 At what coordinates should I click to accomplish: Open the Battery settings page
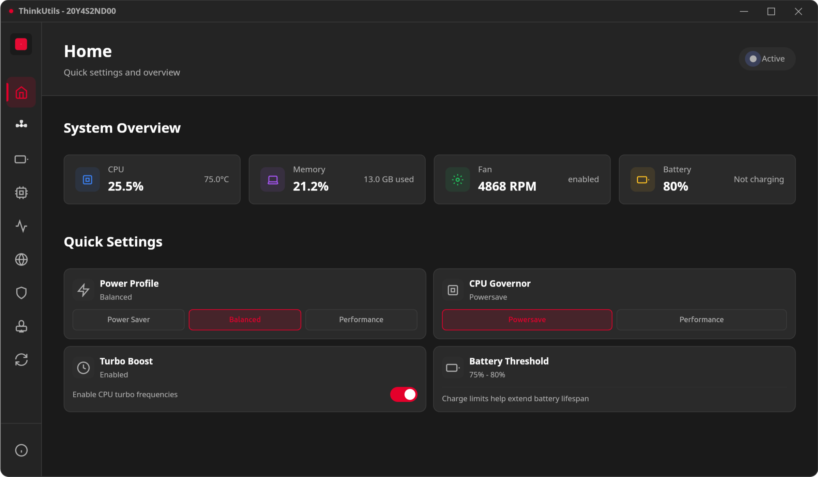[21, 159]
